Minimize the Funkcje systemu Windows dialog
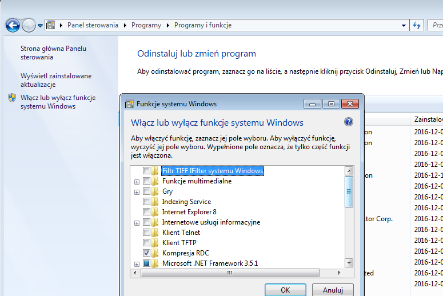Viewport: 443px width, 296px height. coord(312,104)
